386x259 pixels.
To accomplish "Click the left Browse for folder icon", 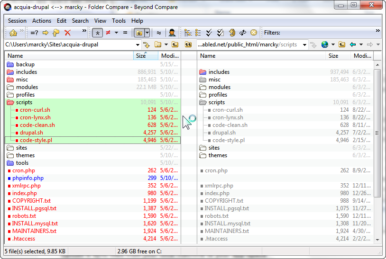I will pos(158,45).
